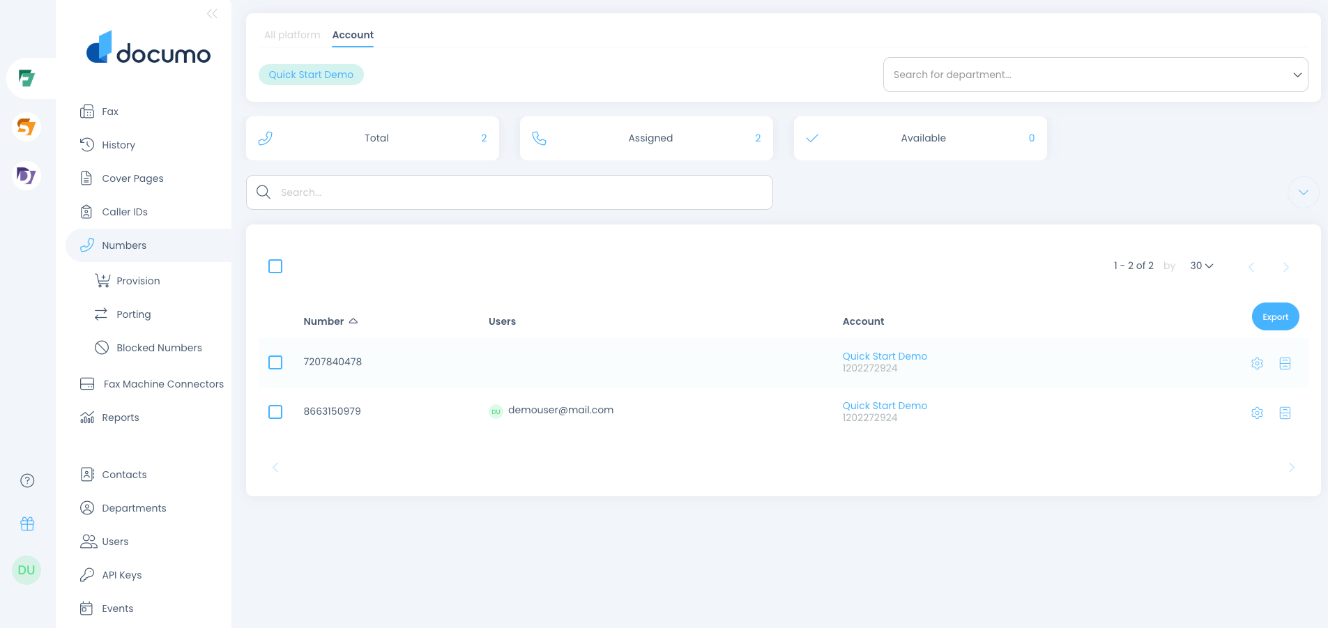Open the green Documo Fax app icon
This screenshot has width=1328, height=628.
pos(26,78)
